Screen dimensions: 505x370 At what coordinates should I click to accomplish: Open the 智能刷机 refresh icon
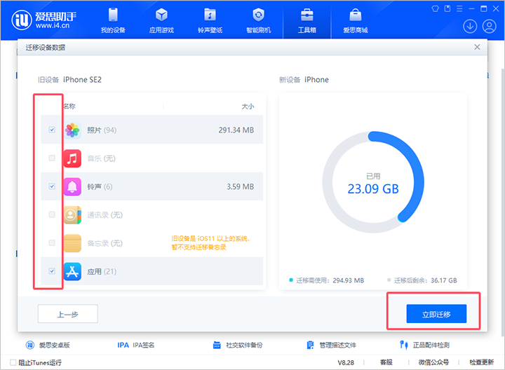pos(258,15)
